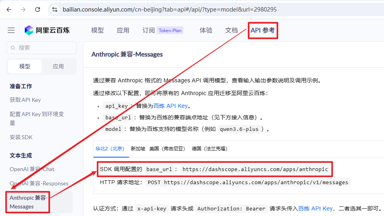The width and height of the screenshot is (384, 216).
Task: Open OpenAI 兼容-Chat sidebar entry
Action: click(x=32, y=169)
